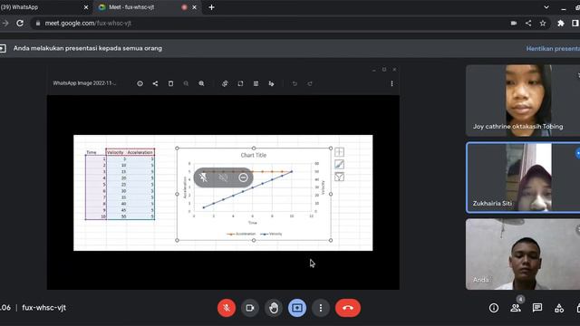The height and width of the screenshot is (326, 580).
Task: Share this page from address bar
Action: point(528,23)
